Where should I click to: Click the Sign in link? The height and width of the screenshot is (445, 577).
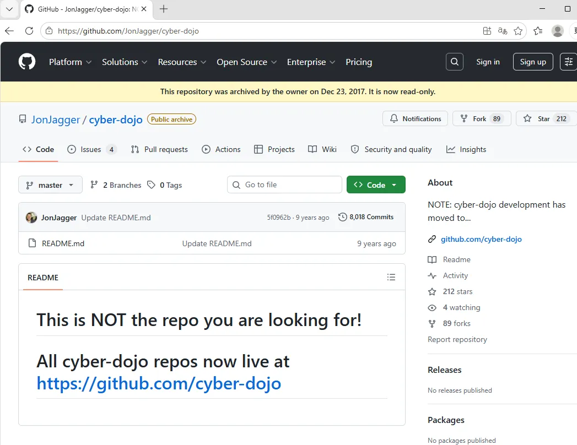click(x=488, y=62)
